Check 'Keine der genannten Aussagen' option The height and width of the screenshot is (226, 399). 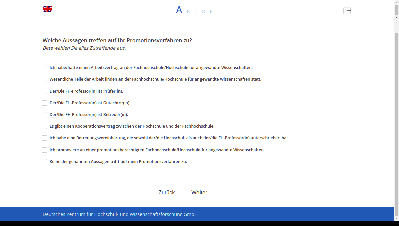44,162
